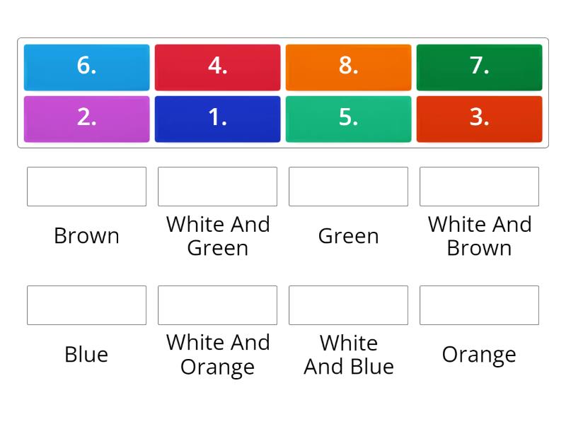The image size is (566, 424).
Task: Select the teal tile labeled 5
Action: 348,119
